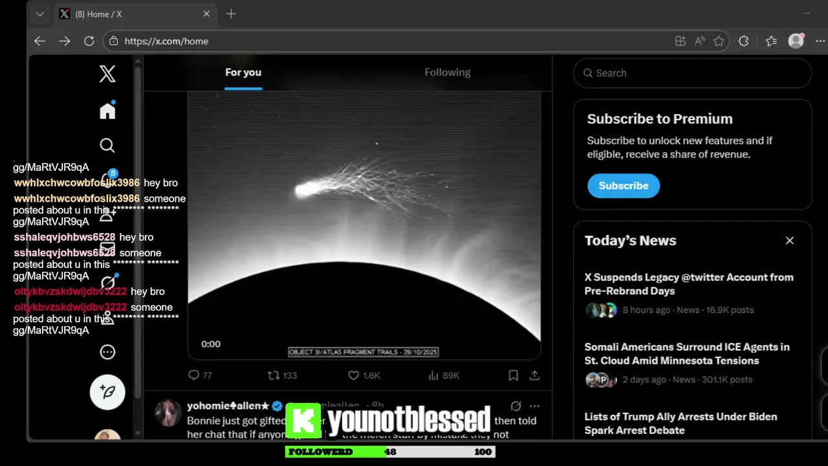
Task: Click the browser Forward arrow
Action: tap(65, 41)
